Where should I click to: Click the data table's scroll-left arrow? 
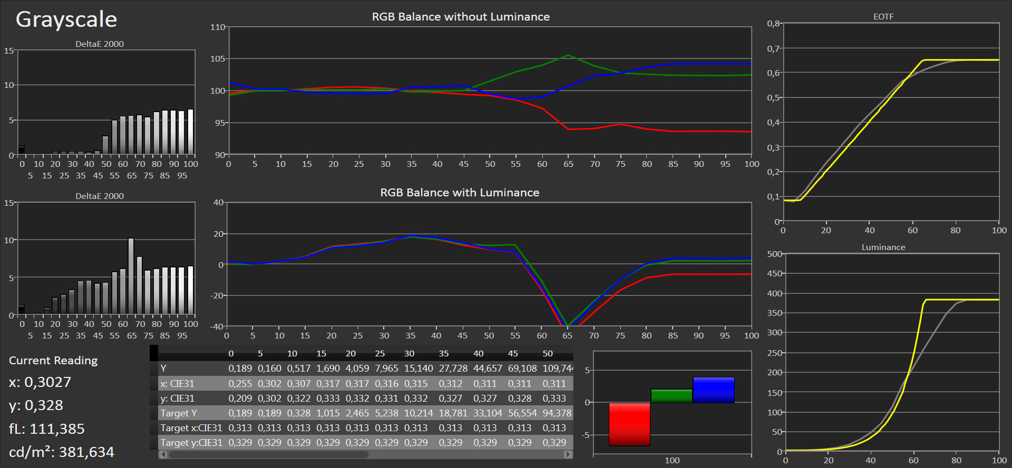point(163,454)
